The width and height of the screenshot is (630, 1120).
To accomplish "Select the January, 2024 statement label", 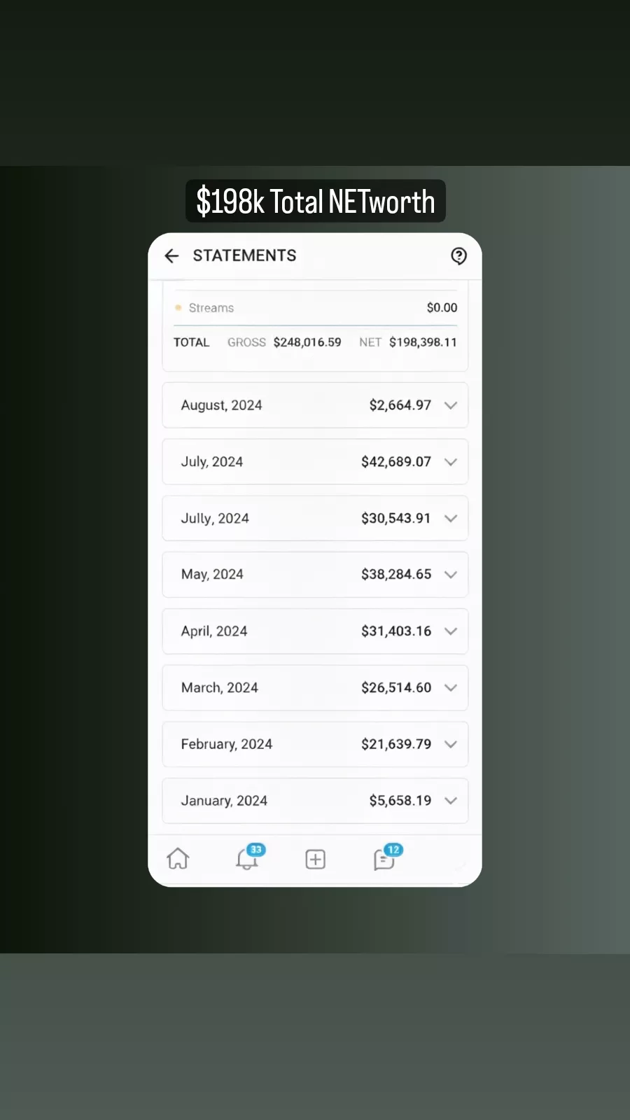I will tap(224, 801).
